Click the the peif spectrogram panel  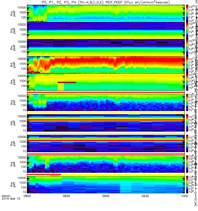(x=106, y=185)
